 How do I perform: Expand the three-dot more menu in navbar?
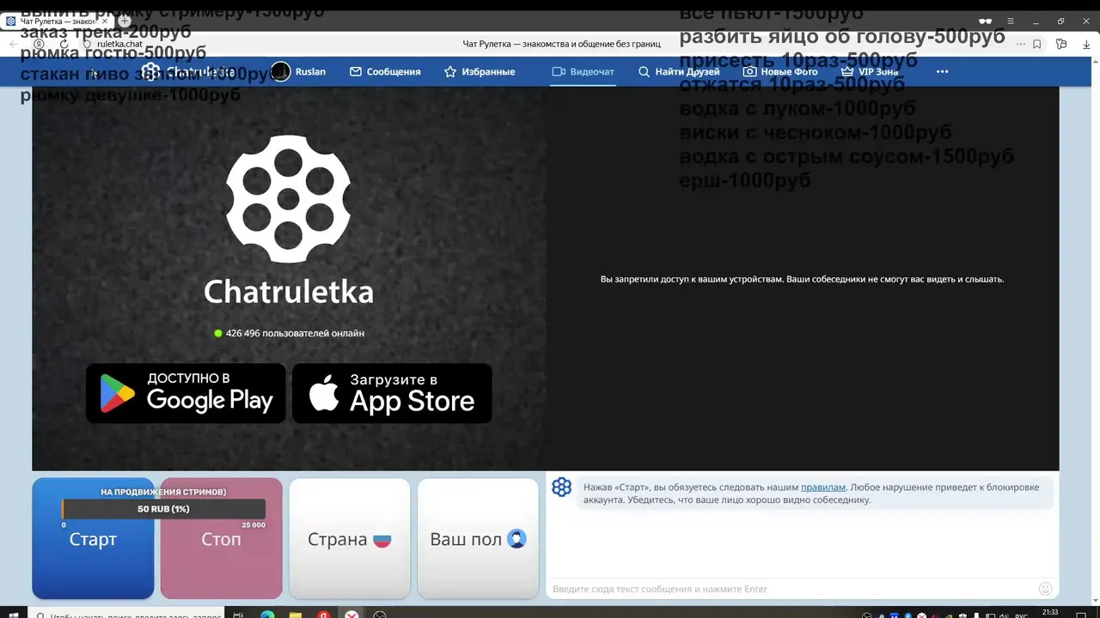pyautogui.click(x=942, y=71)
